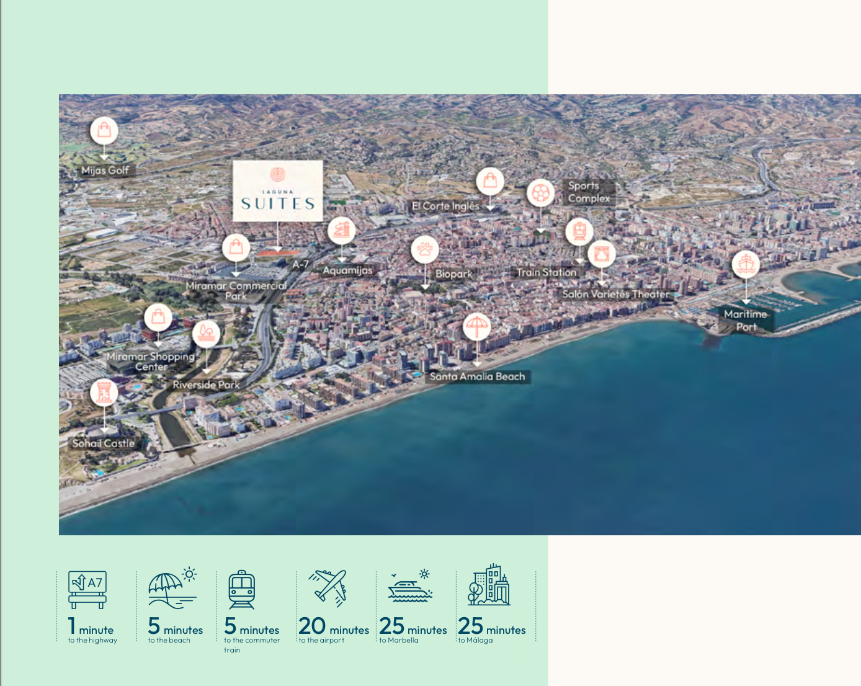The width and height of the screenshot is (861, 686).
Task: Click the Maritime Port ship pin
Action: (746, 264)
